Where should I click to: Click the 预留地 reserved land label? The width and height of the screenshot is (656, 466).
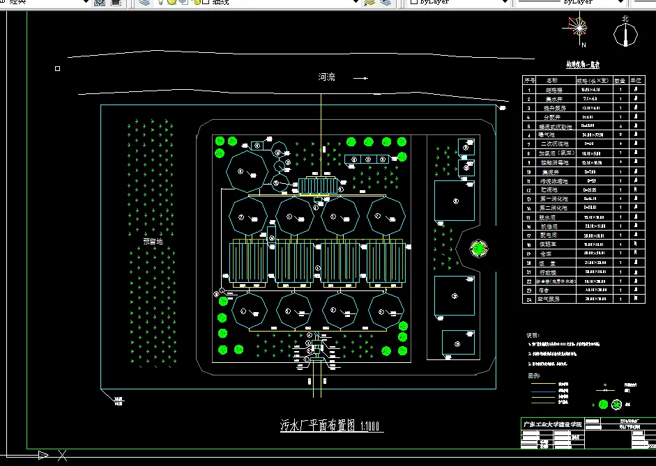tap(153, 241)
